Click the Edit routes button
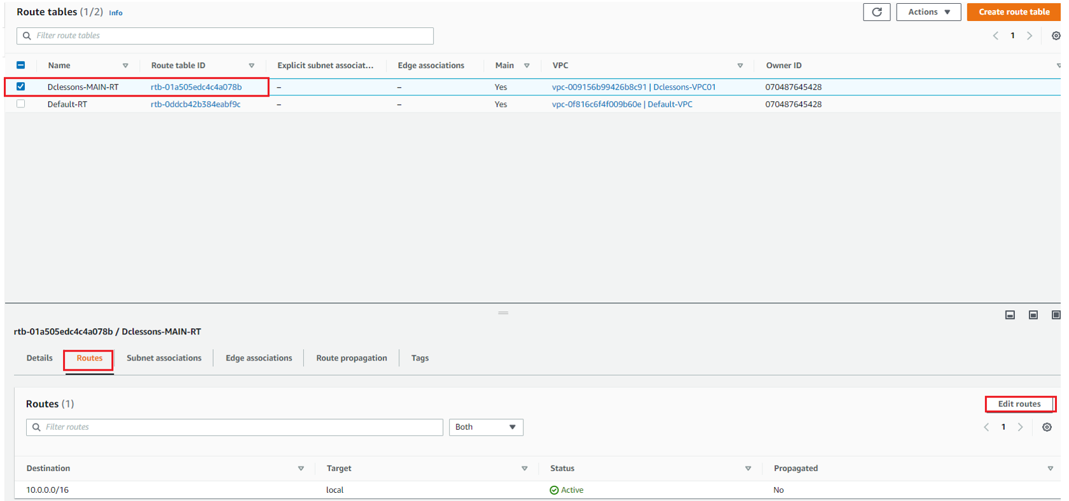This screenshot has height=501, width=1069. (x=1019, y=404)
